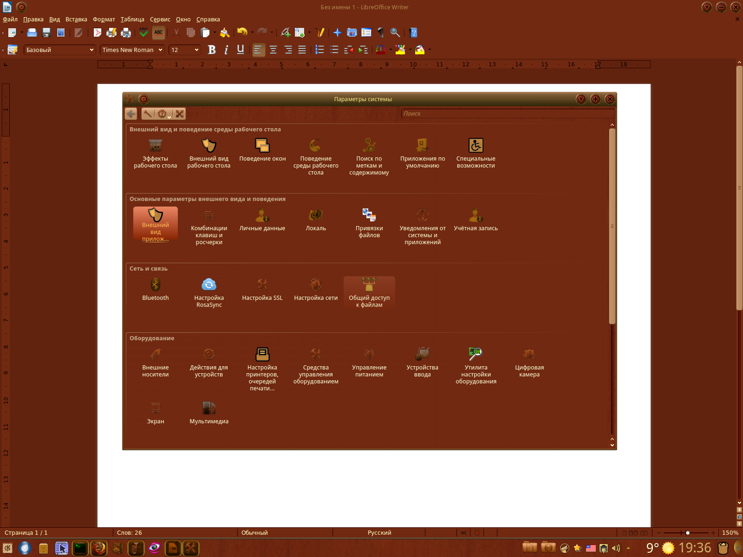Viewport: 743px width, 557px height.
Task: Toggle underline formatting
Action: click(241, 50)
